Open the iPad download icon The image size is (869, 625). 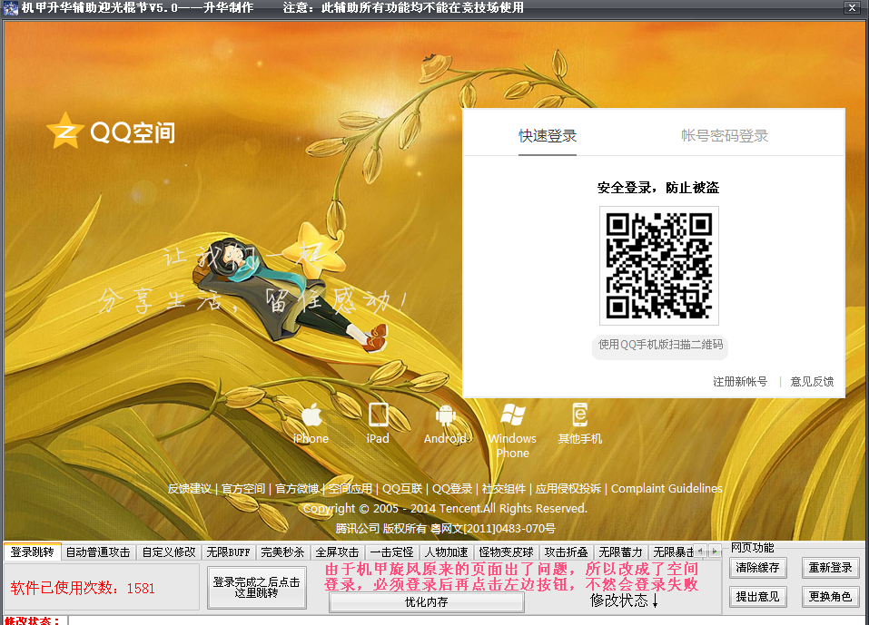tap(378, 415)
